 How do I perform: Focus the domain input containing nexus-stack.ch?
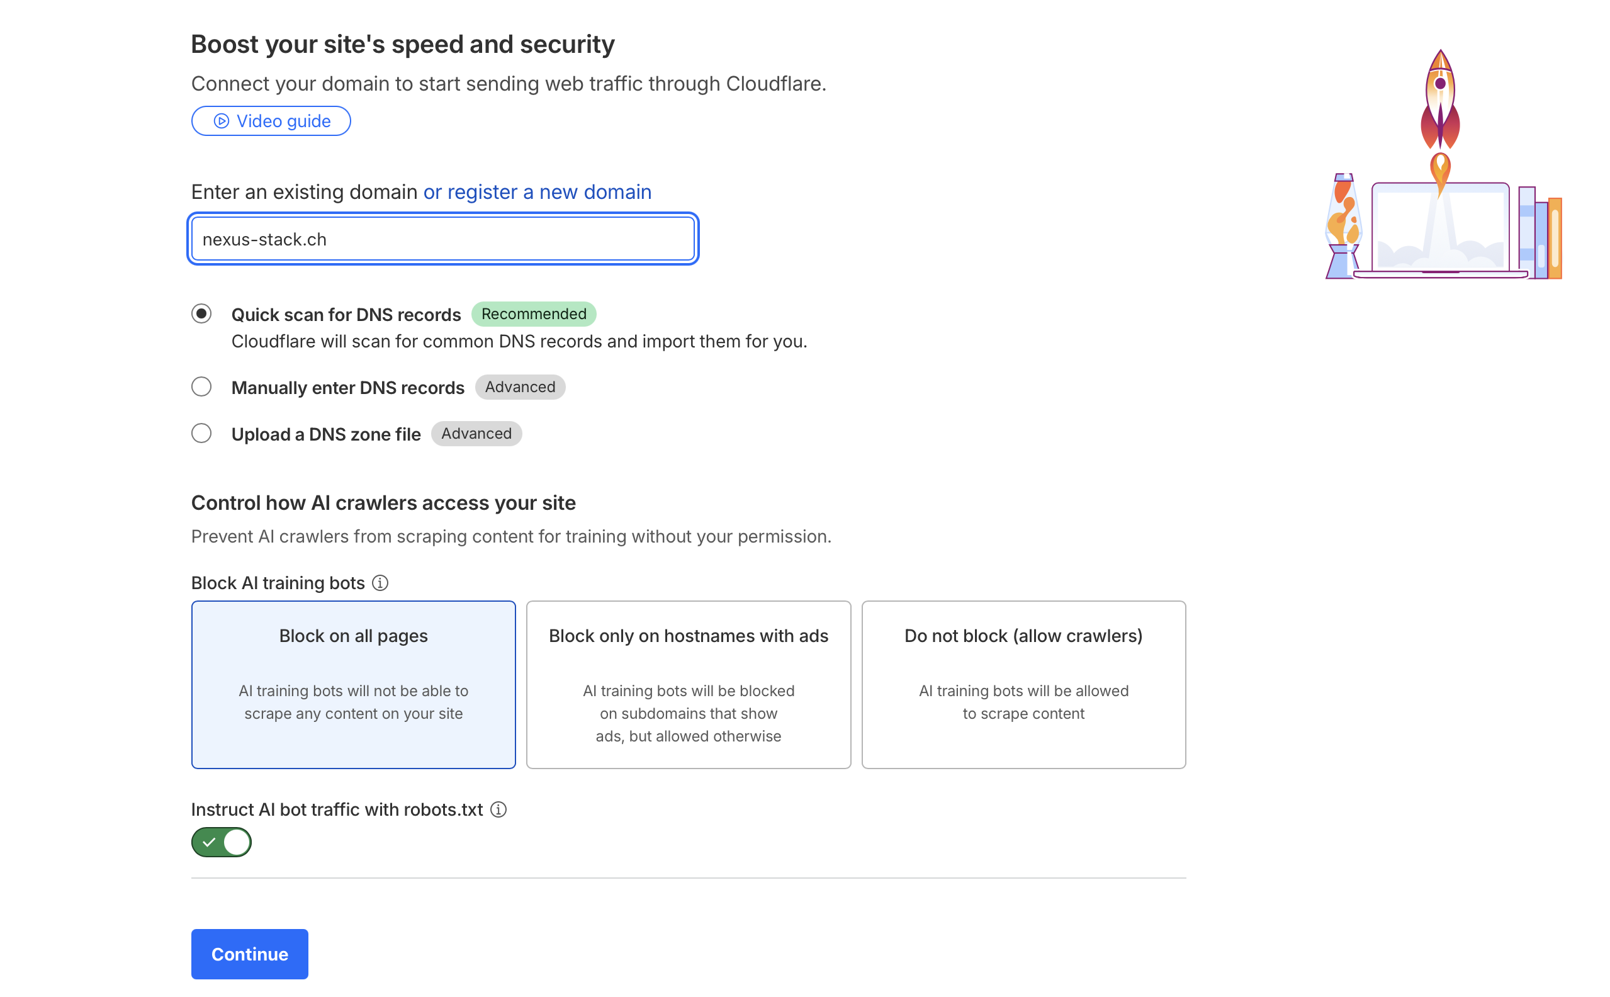443,239
